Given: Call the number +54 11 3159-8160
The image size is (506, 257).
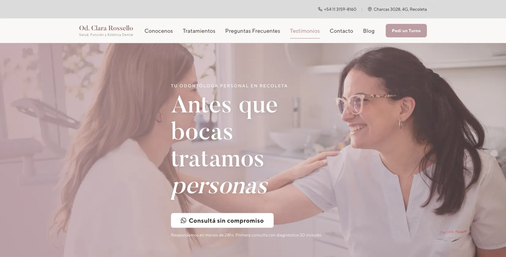Looking at the screenshot, I should 340,9.
